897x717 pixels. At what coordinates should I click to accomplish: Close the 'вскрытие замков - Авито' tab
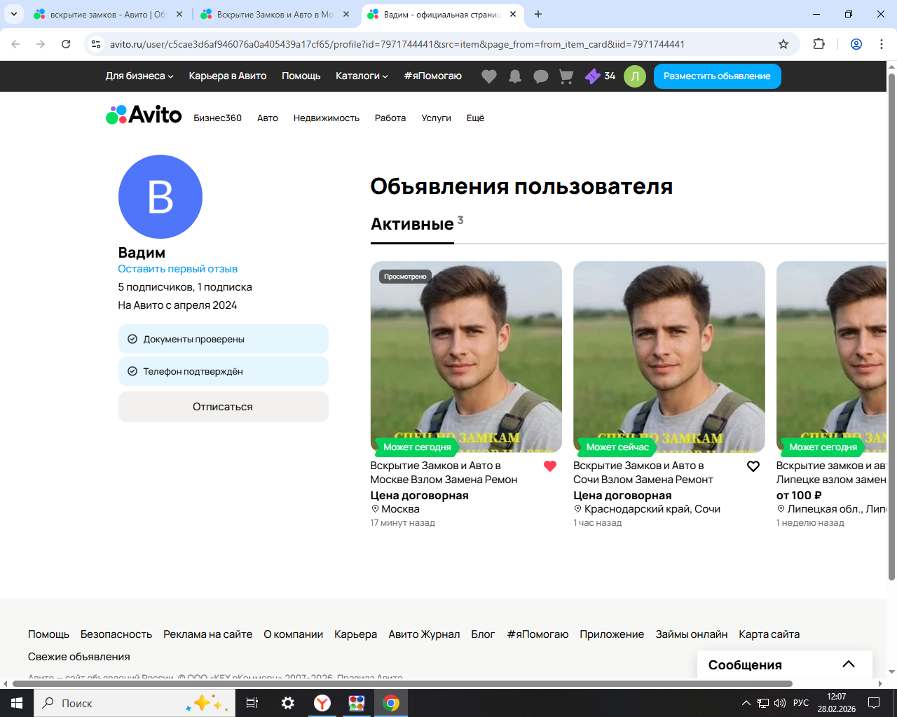(x=179, y=14)
